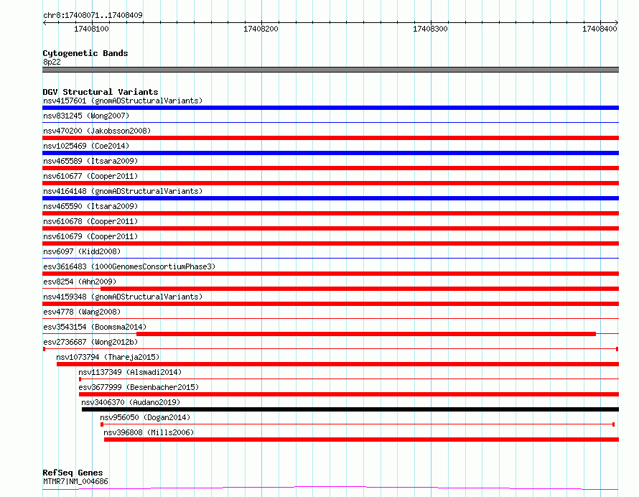Screen dimensions: 639x497
Task: Select the esv4778 (Wang2008) label
Action: 82,312
